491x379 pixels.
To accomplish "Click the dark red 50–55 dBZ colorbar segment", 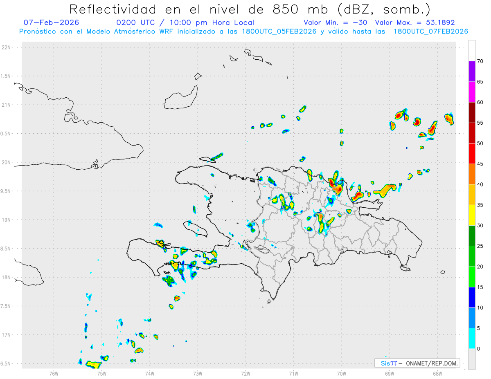I will 472,133.
